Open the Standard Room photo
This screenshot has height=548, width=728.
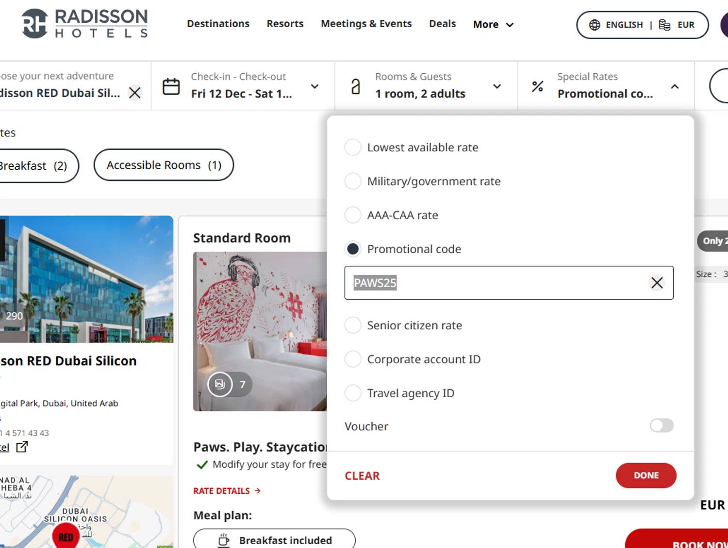click(x=260, y=331)
